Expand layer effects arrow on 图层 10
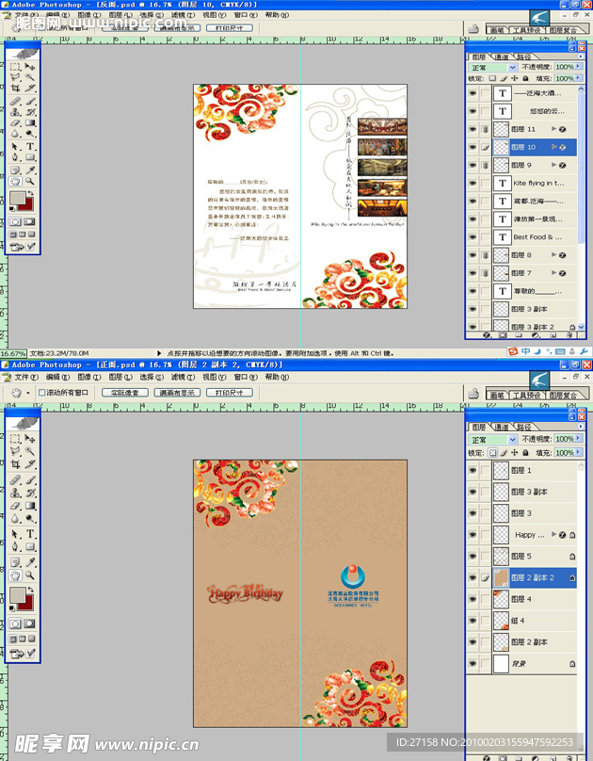 click(553, 147)
